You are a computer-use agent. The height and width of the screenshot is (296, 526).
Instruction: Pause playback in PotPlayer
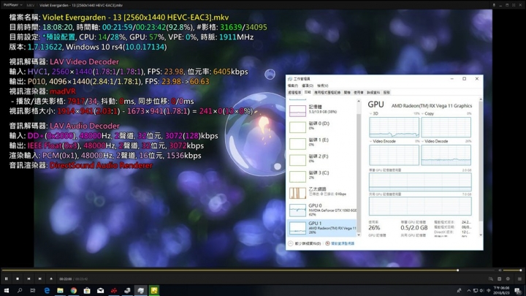pos(6,278)
